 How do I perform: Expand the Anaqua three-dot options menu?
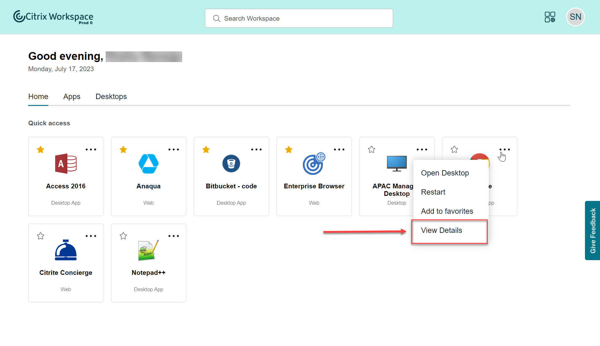[x=174, y=149]
